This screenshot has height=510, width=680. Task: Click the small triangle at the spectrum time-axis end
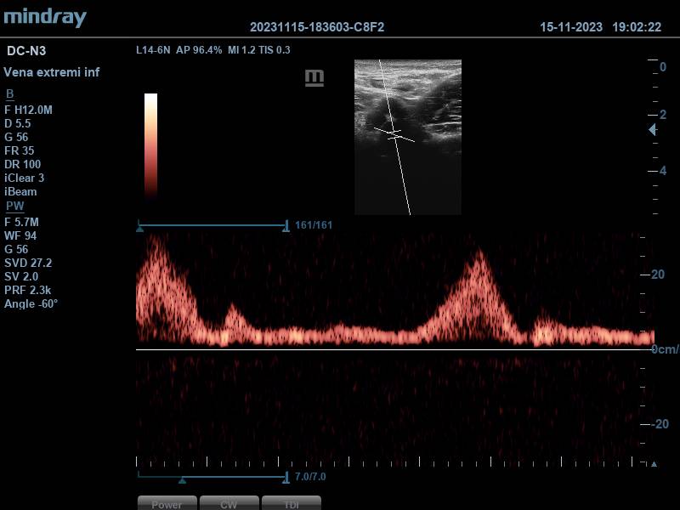click(653, 464)
